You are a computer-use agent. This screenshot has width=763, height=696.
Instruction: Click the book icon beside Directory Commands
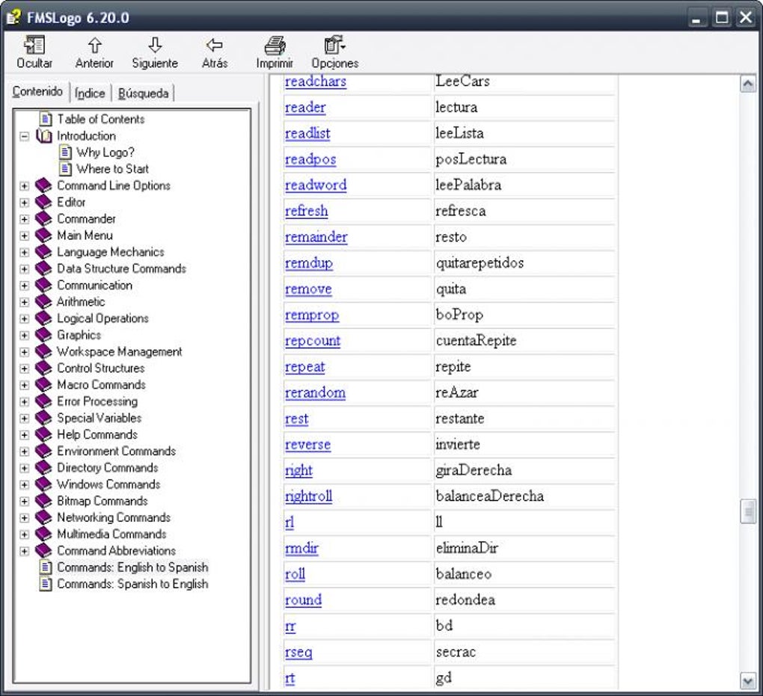[x=44, y=468]
